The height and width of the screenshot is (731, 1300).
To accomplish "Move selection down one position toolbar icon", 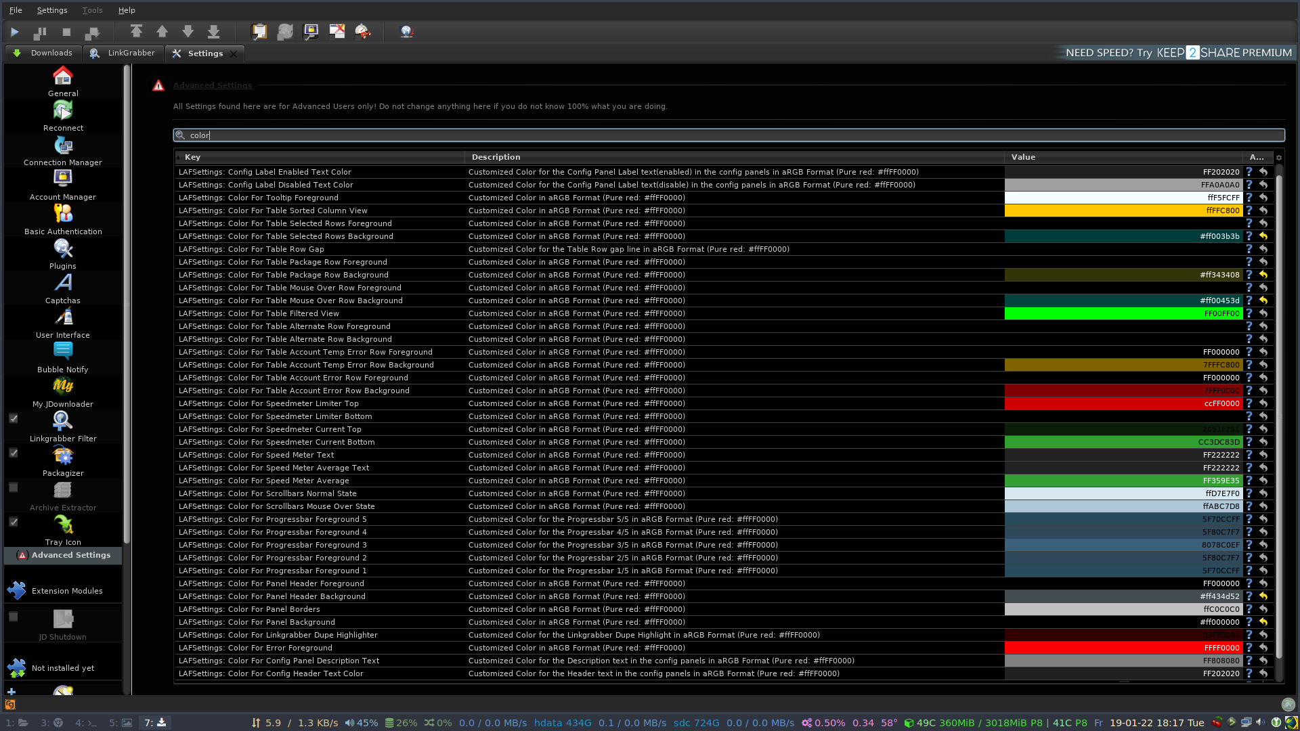I will (188, 31).
